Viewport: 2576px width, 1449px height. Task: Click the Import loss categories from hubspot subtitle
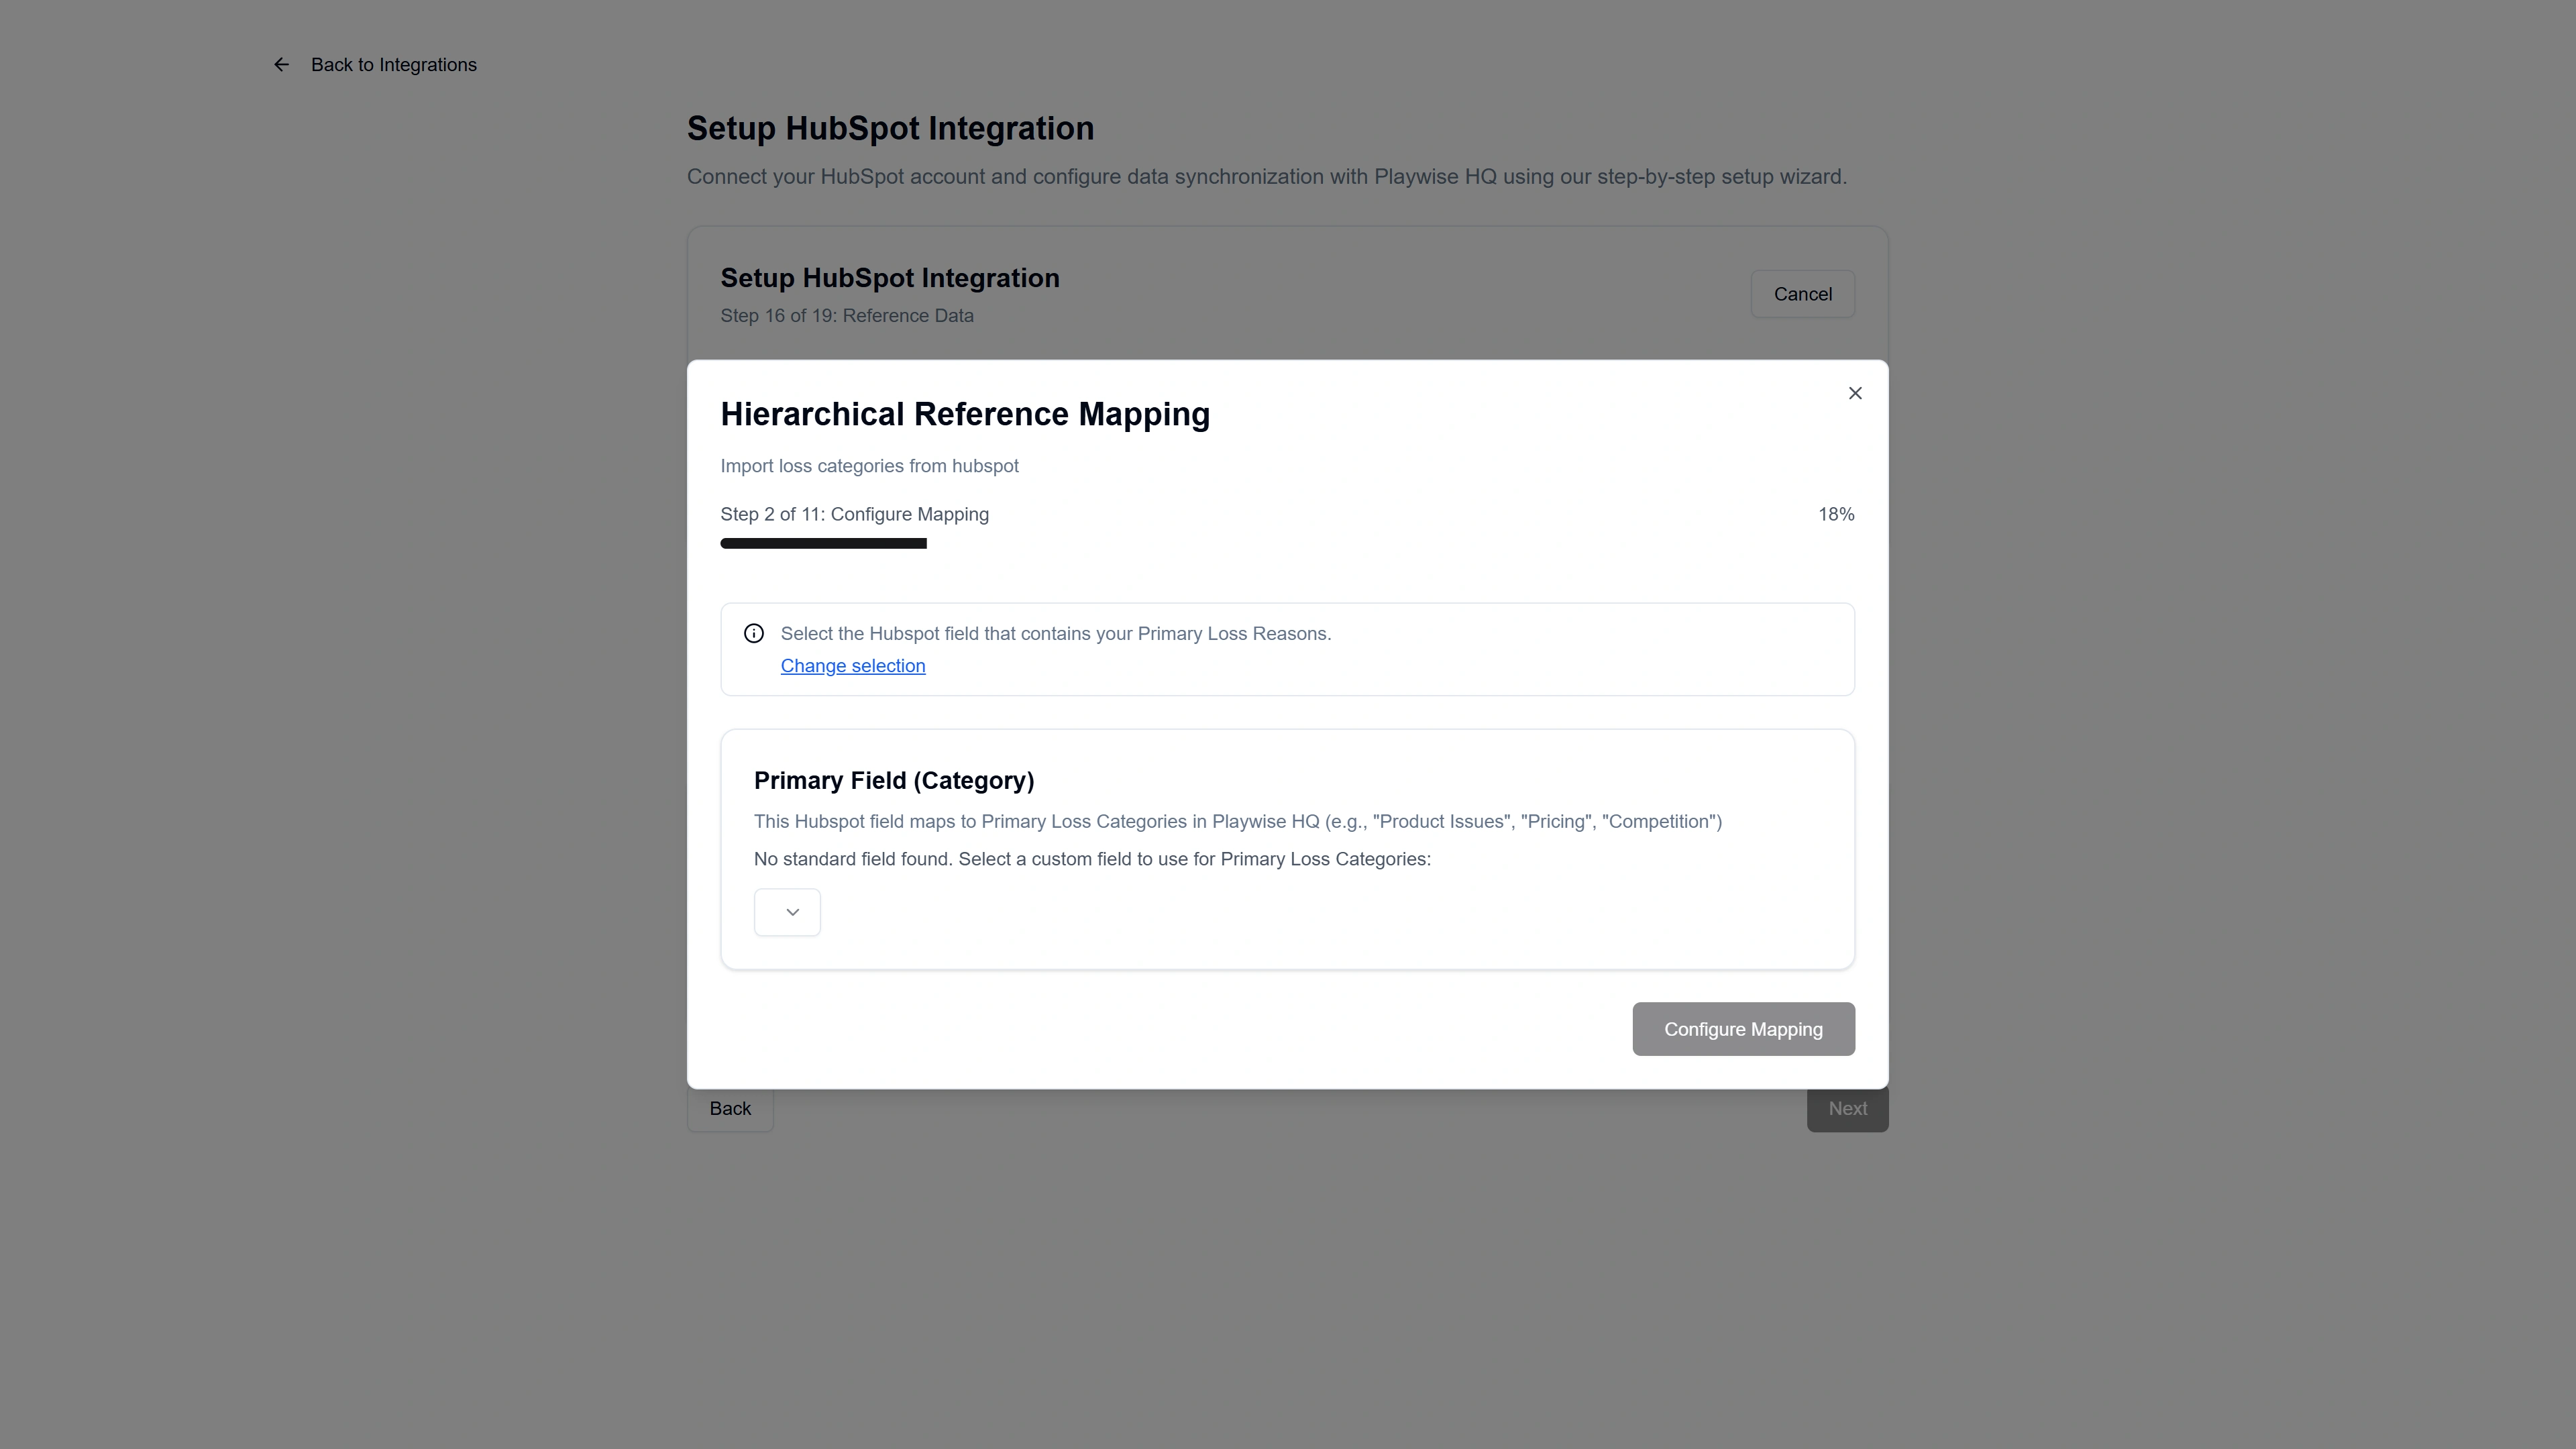[869, 466]
